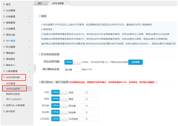Expand the 用户管理 menu chevron
The height and width of the screenshot is (126, 178).
coord(30,41)
